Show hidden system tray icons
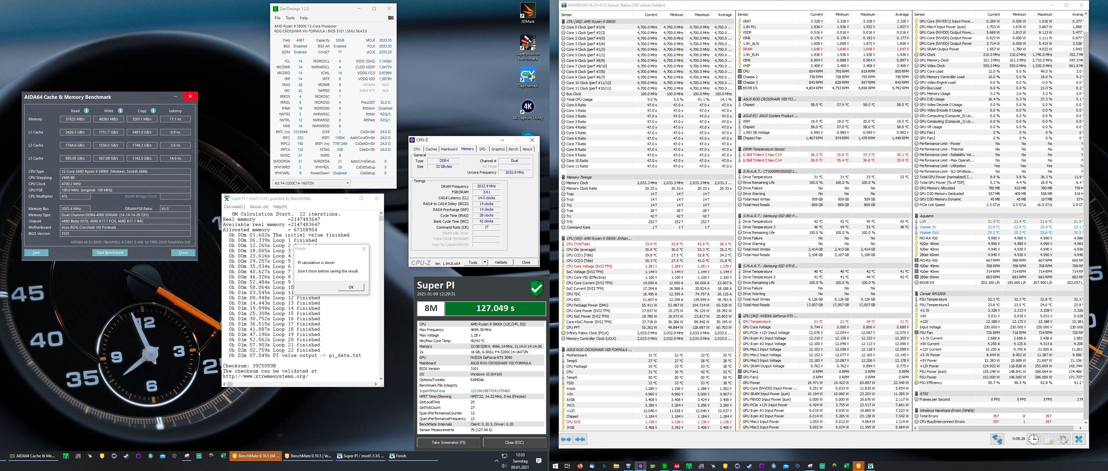This screenshot has height=471, width=1108. point(496,461)
